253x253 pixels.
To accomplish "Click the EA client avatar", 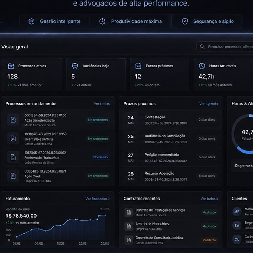I will 237,225.
